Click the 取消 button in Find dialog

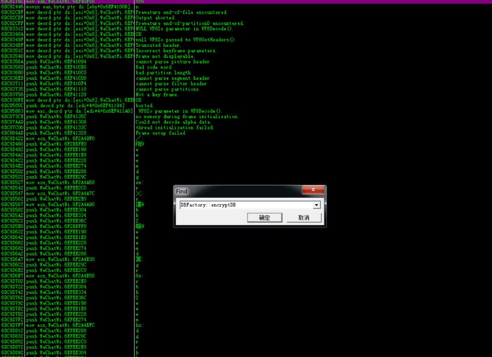(x=304, y=217)
